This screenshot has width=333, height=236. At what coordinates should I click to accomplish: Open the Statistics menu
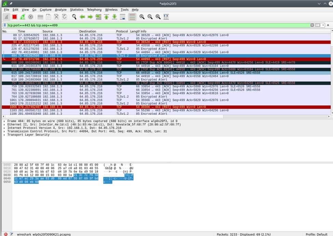point(77,10)
